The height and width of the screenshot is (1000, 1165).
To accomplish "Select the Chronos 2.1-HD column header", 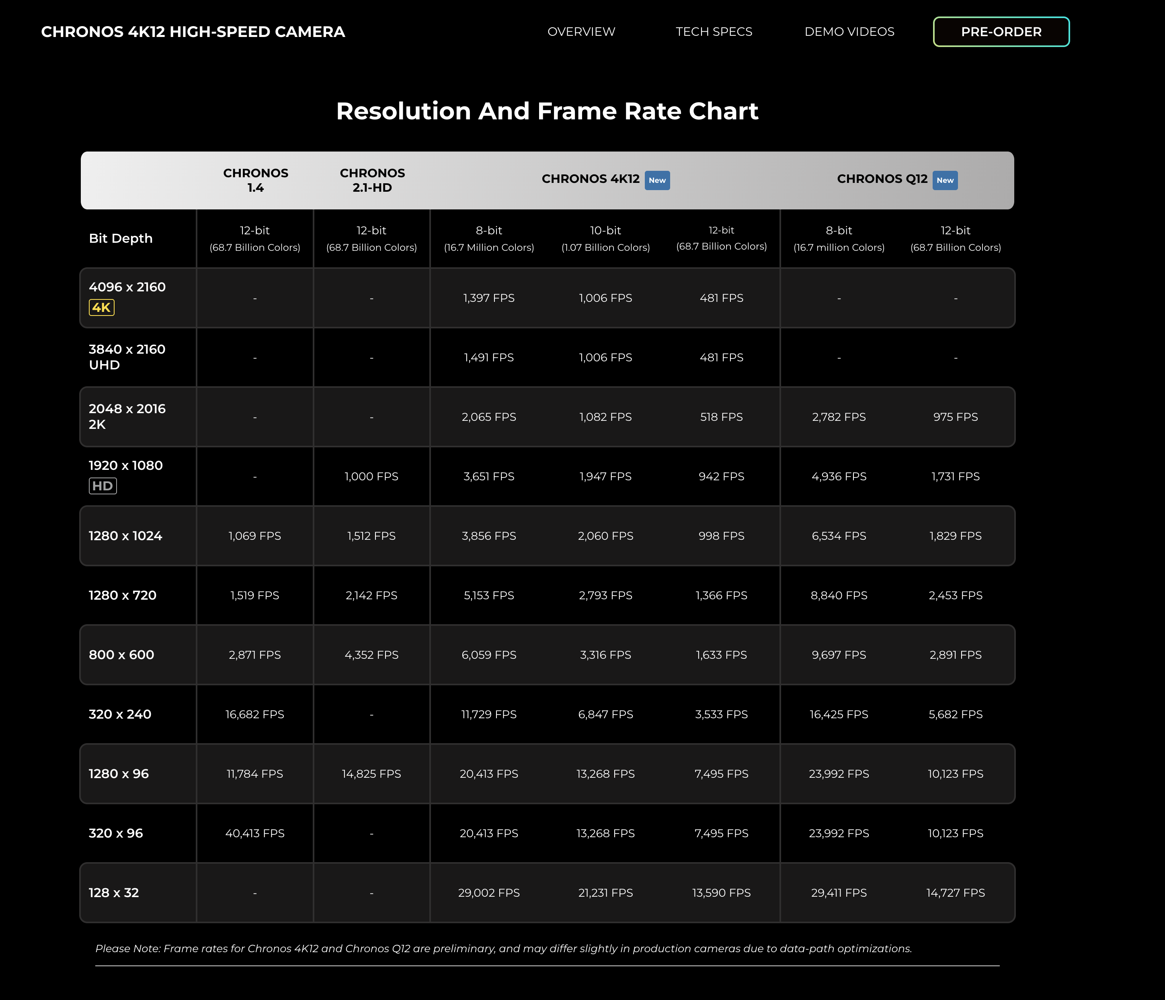I will coord(372,180).
